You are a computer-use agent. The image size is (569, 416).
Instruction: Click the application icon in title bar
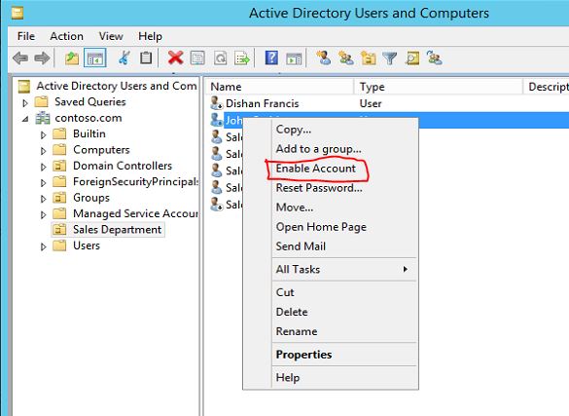(x=18, y=13)
